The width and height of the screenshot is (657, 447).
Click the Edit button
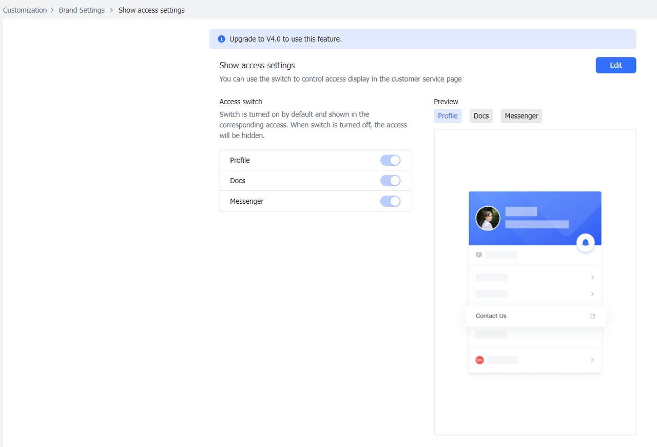(x=616, y=65)
